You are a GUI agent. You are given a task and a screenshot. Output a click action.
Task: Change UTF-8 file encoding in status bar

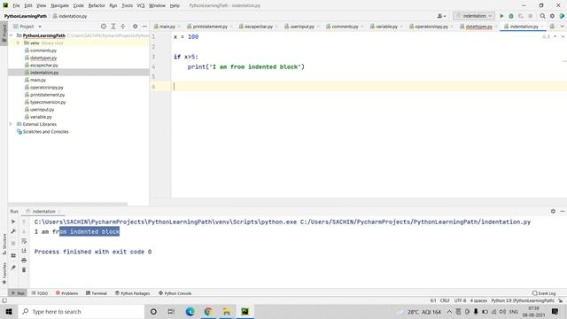(460, 300)
